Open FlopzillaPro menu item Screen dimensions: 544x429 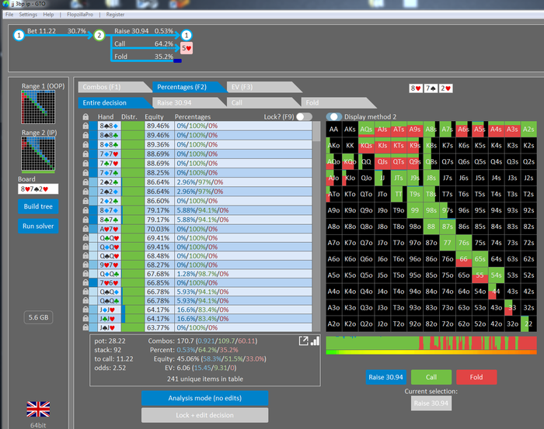coord(80,15)
